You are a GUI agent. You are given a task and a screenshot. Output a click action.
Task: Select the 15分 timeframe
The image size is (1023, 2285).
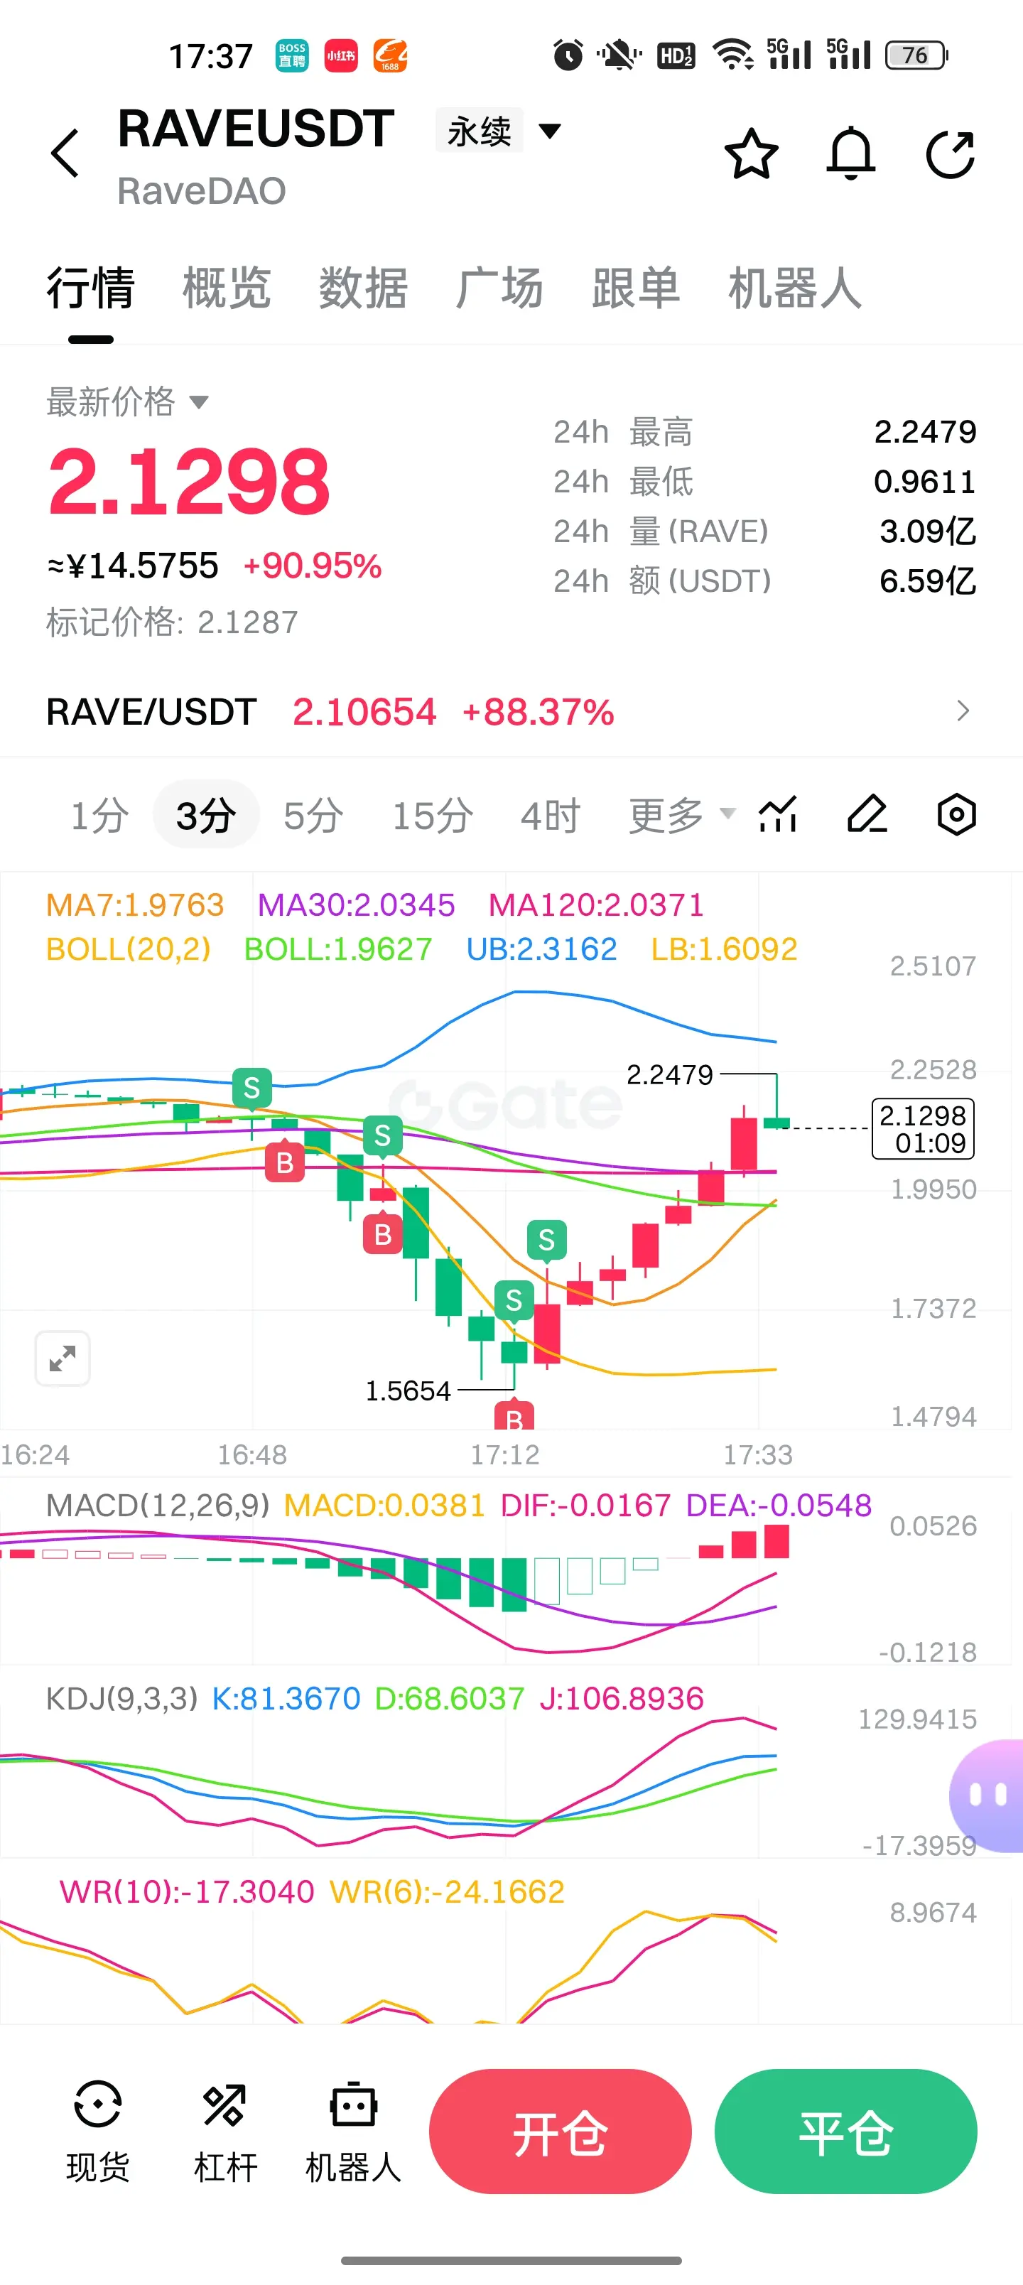[x=433, y=814]
